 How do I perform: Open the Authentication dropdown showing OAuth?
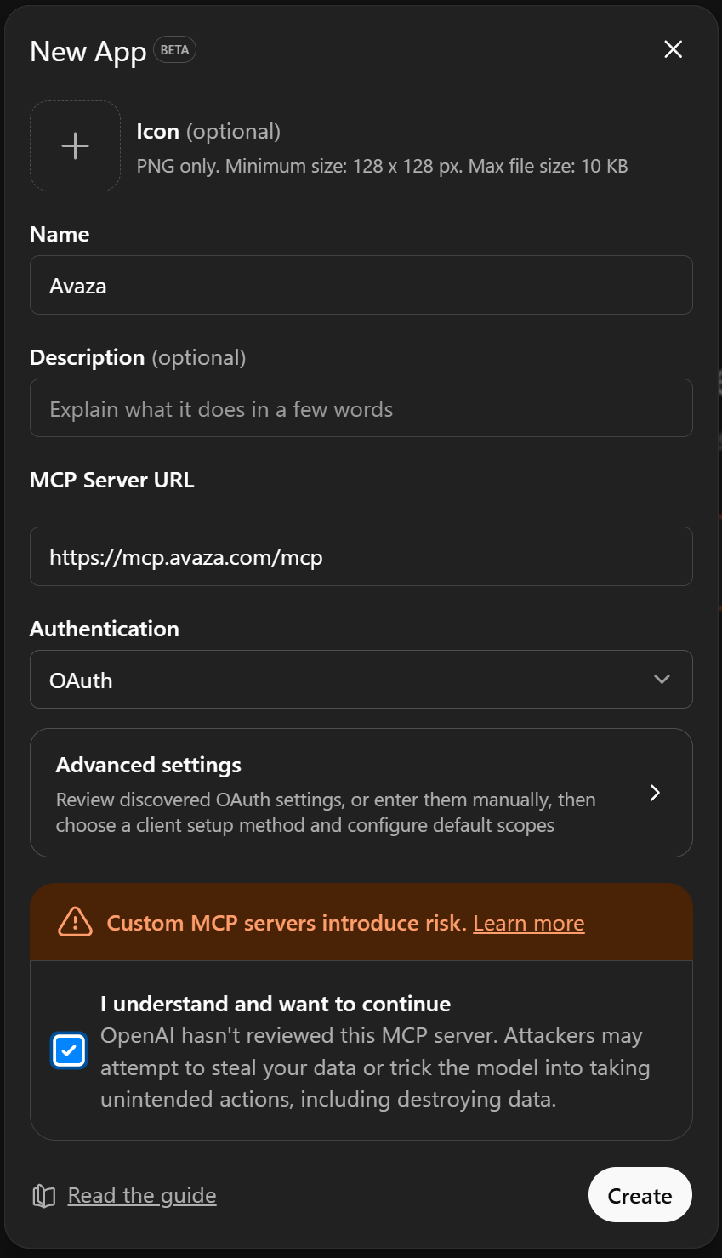[340, 680]
